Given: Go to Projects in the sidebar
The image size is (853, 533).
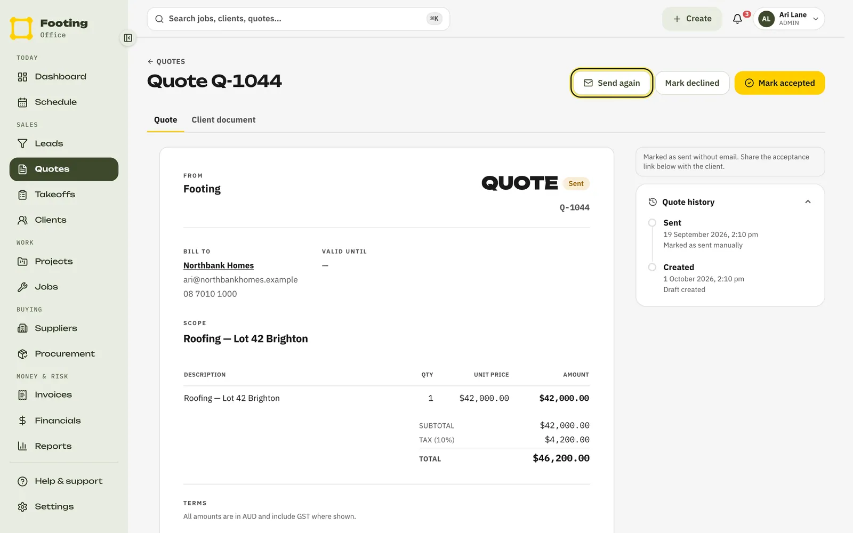Looking at the screenshot, I should click(x=64, y=261).
